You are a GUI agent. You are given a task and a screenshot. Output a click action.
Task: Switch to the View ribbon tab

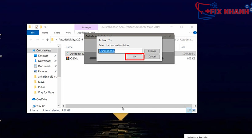[x=69, y=33]
